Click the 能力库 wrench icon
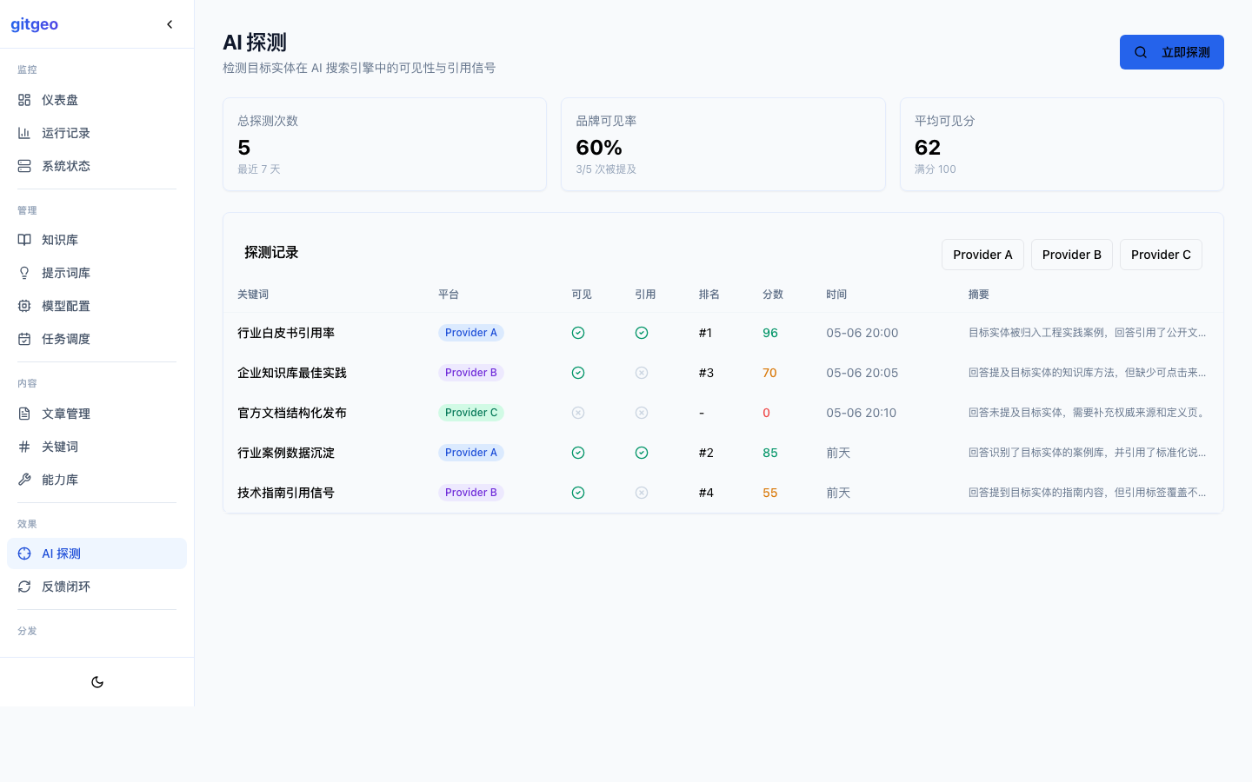 click(x=24, y=480)
